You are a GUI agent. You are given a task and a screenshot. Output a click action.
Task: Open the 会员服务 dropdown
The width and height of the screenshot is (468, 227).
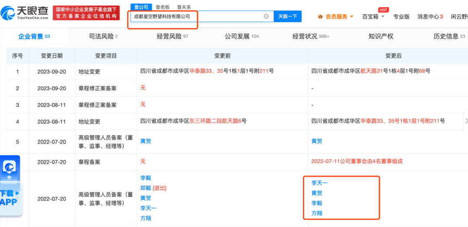pos(336,16)
